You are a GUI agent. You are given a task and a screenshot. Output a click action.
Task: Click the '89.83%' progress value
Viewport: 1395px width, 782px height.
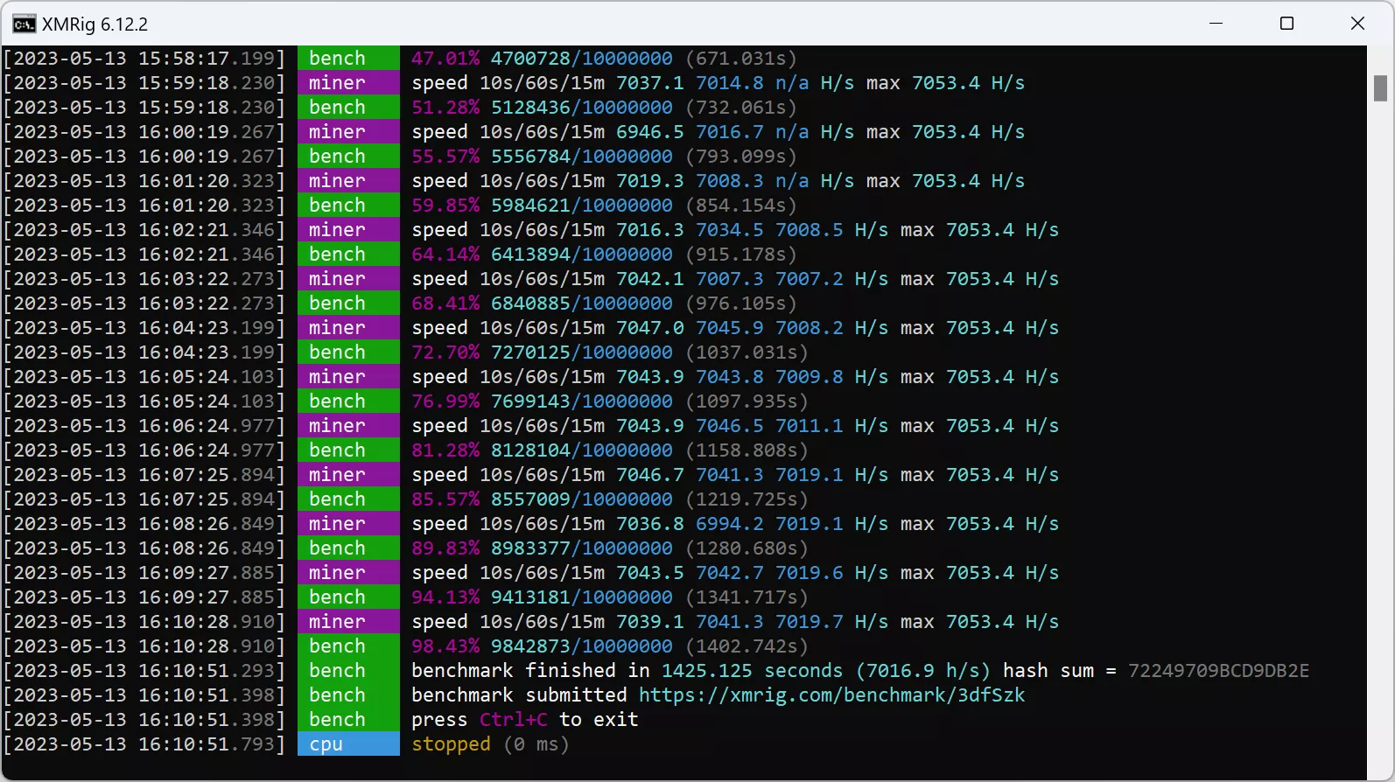(x=445, y=548)
